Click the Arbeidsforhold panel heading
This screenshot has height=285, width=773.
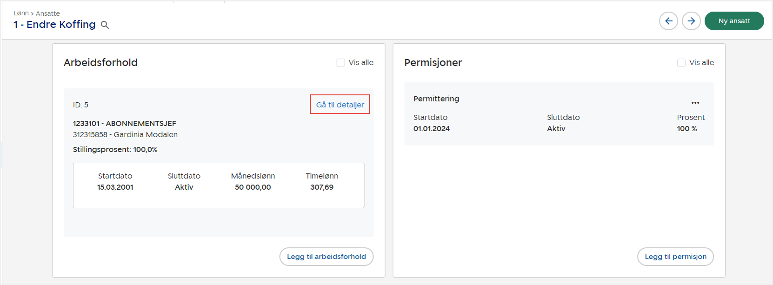pyautogui.click(x=100, y=63)
